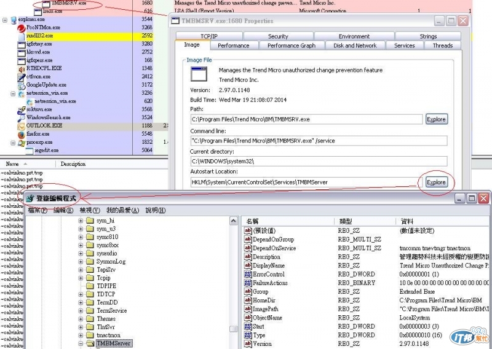Click in the Path text field

coord(306,119)
